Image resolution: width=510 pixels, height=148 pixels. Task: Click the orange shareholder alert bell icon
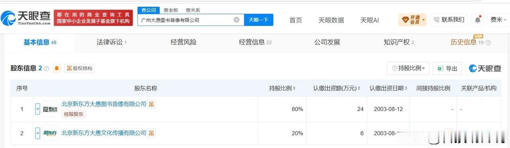pos(57,68)
